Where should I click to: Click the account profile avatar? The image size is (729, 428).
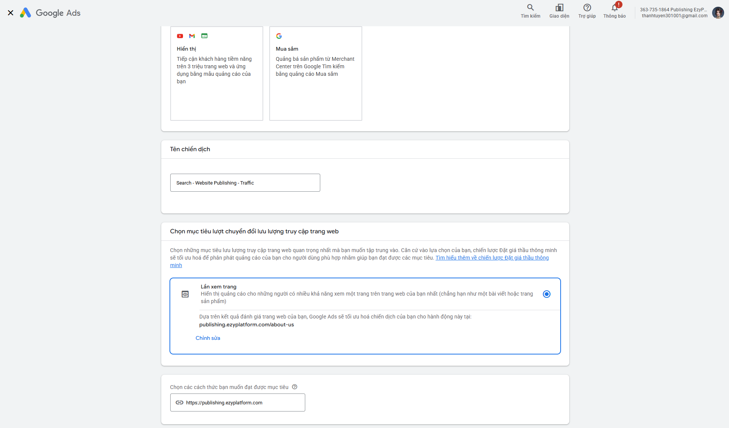click(718, 13)
